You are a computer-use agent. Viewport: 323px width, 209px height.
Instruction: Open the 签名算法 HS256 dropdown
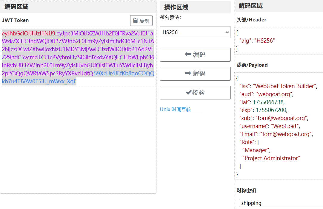[195, 32]
